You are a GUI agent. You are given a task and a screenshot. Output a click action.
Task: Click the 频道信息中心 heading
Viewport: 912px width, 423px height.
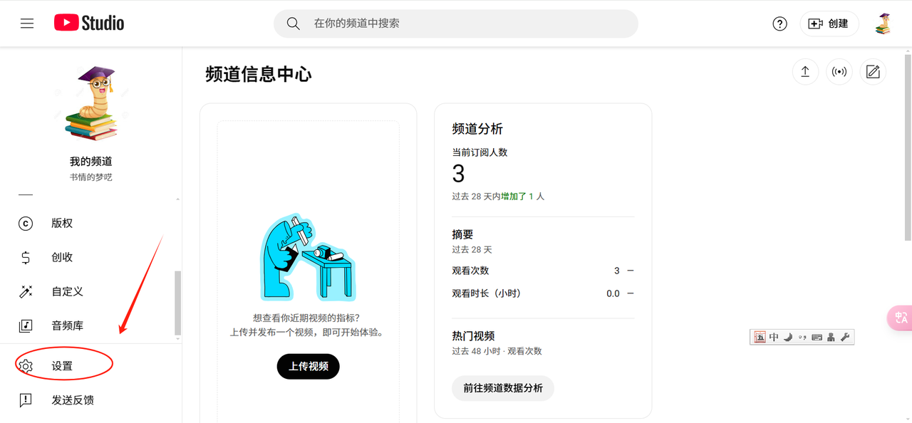tap(259, 74)
